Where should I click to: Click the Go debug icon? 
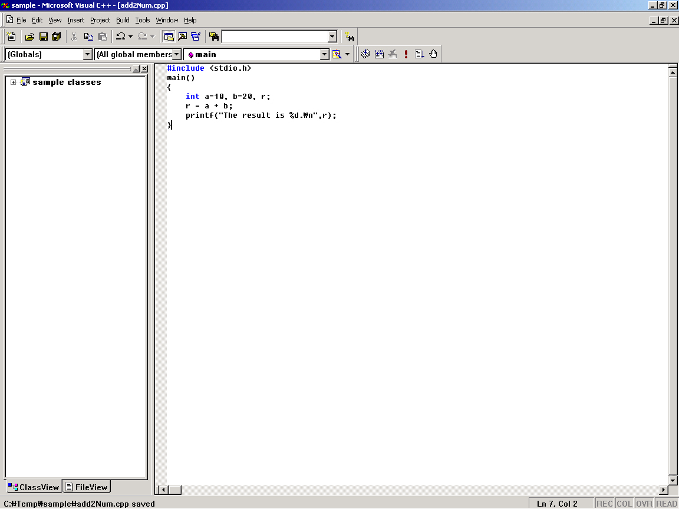[x=419, y=54]
